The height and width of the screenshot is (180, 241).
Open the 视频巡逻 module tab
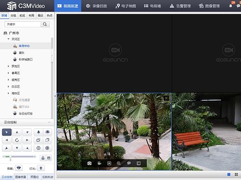click(68, 6)
